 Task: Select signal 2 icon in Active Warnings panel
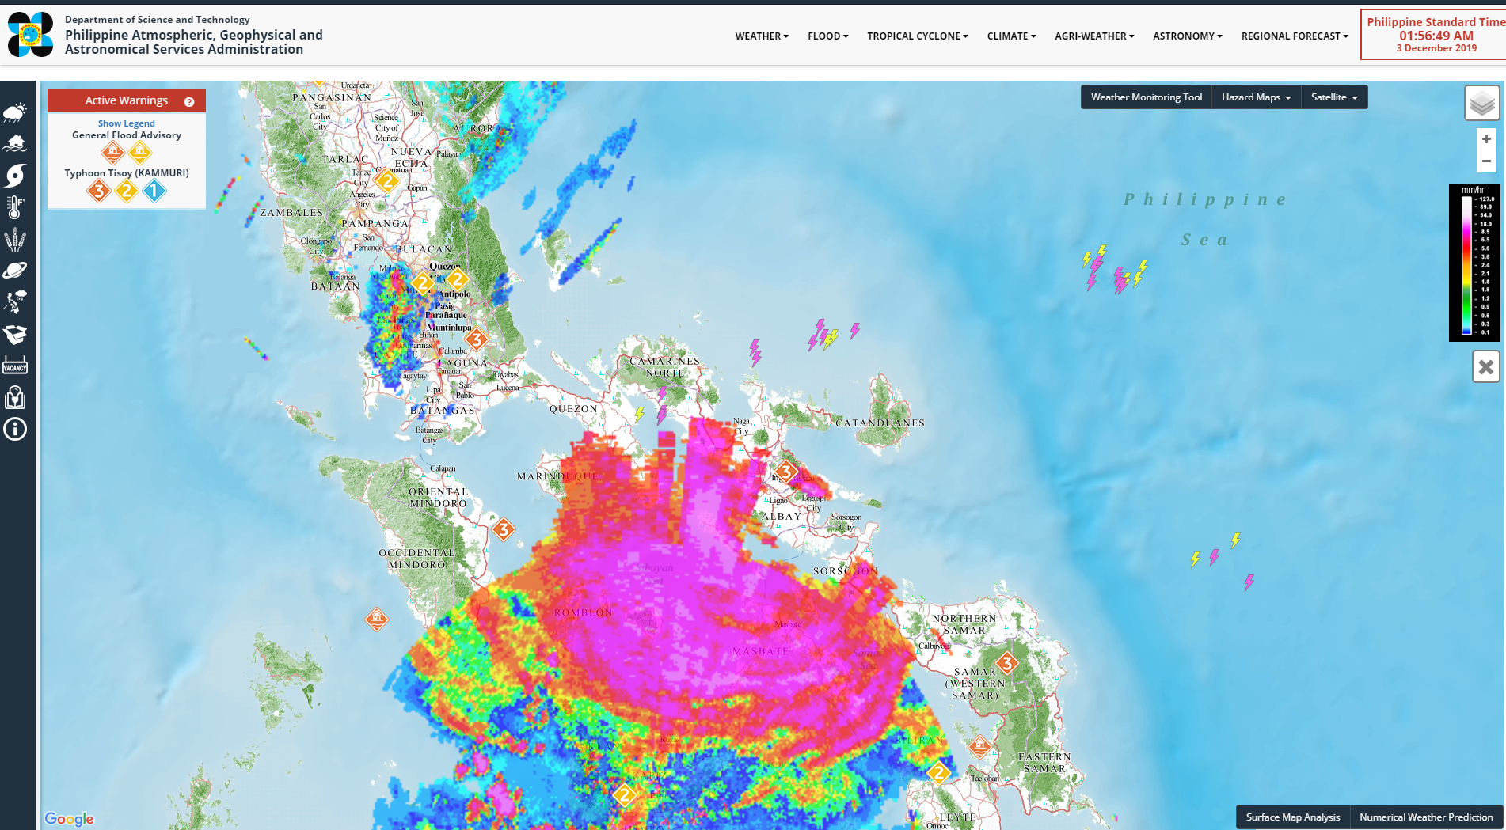coord(127,191)
